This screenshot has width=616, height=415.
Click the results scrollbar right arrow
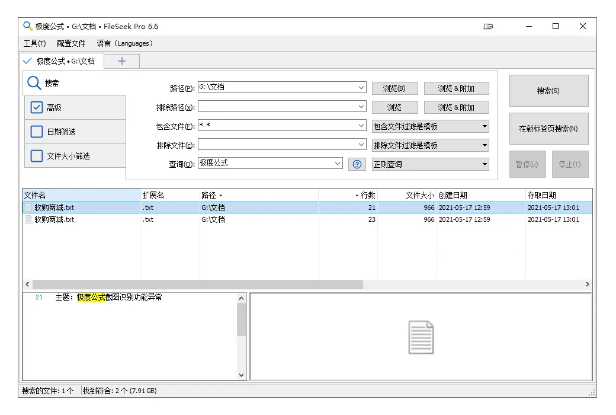click(588, 284)
